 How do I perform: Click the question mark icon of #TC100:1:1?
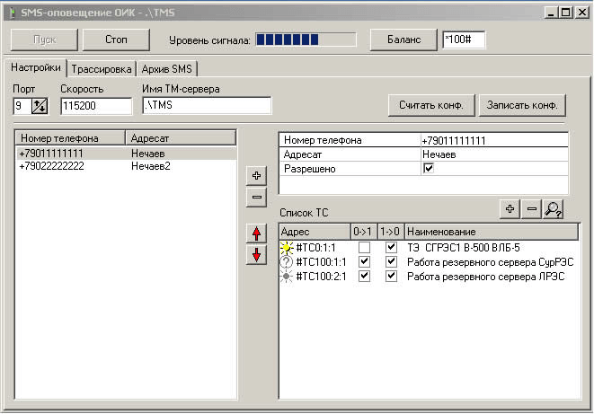click(288, 262)
